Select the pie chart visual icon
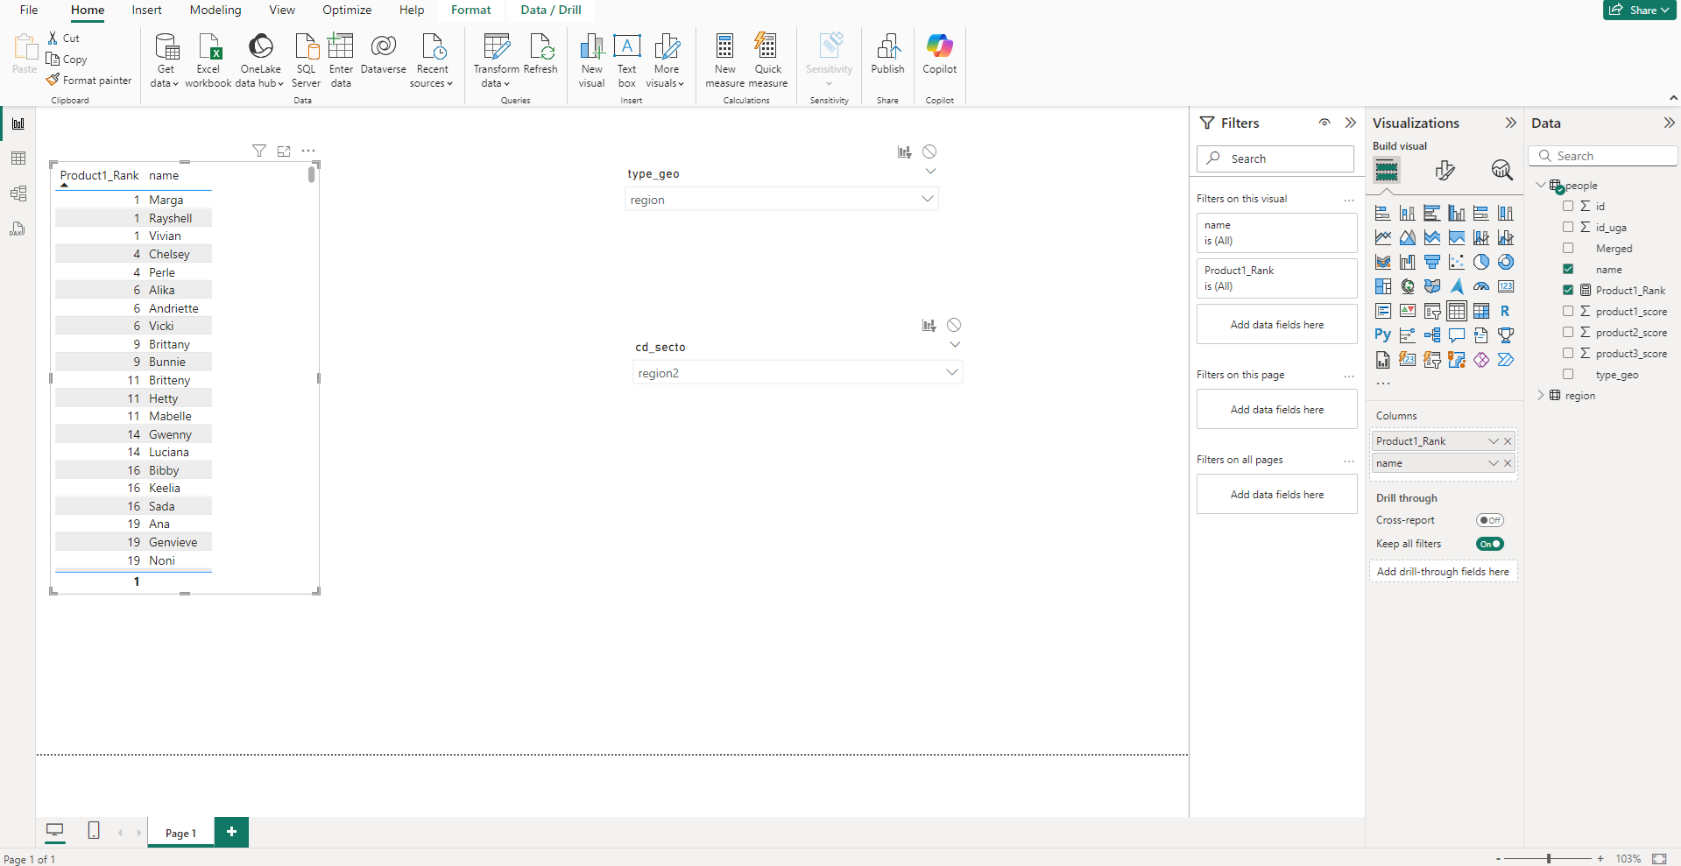This screenshot has width=1681, height=866. pos(1480,262)
